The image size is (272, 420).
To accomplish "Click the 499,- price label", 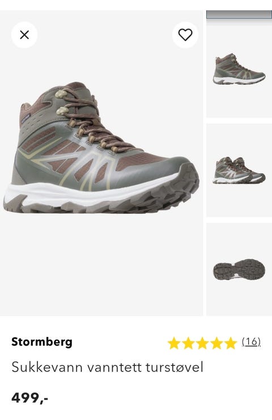I will click(x=29, y=398).
